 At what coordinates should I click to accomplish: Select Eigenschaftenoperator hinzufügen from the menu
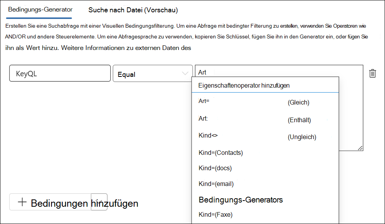245,85
